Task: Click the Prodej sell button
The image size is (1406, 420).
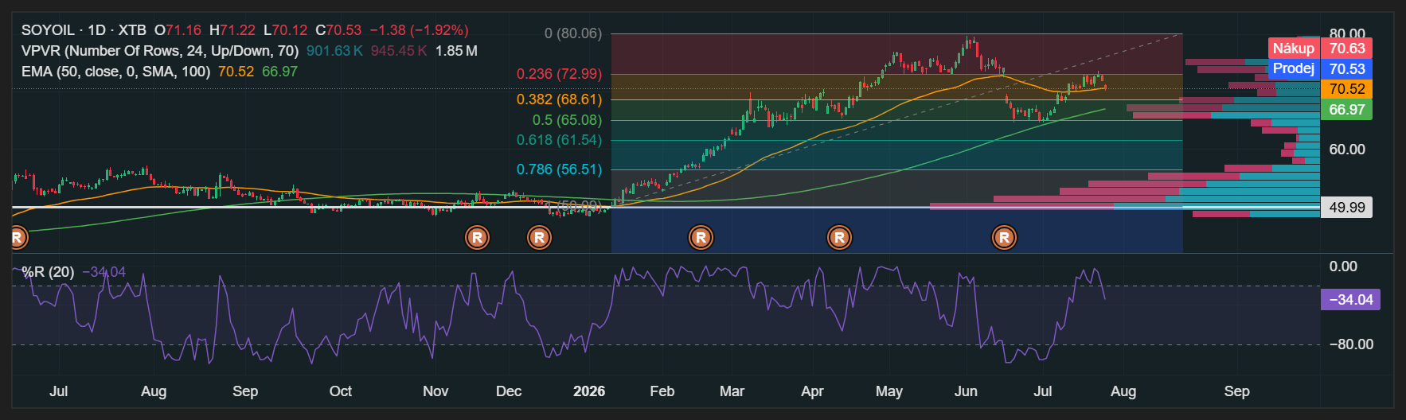Action: point(1294,68)
